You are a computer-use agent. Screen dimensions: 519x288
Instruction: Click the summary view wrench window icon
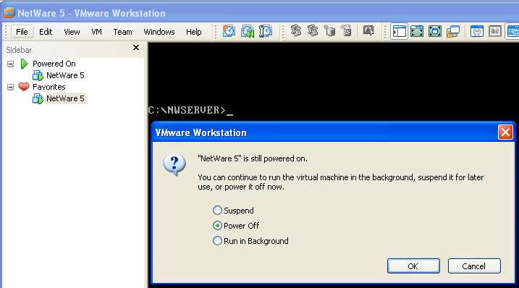tap(476, 31)
